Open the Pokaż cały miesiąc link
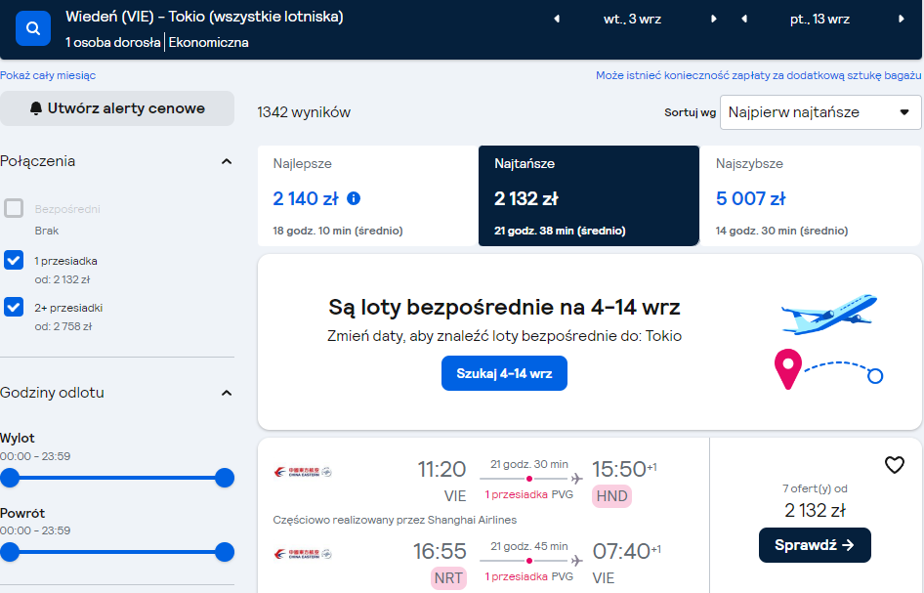Image resolution: width=924 pixels, height=593 pixels. tap(48, 75)
